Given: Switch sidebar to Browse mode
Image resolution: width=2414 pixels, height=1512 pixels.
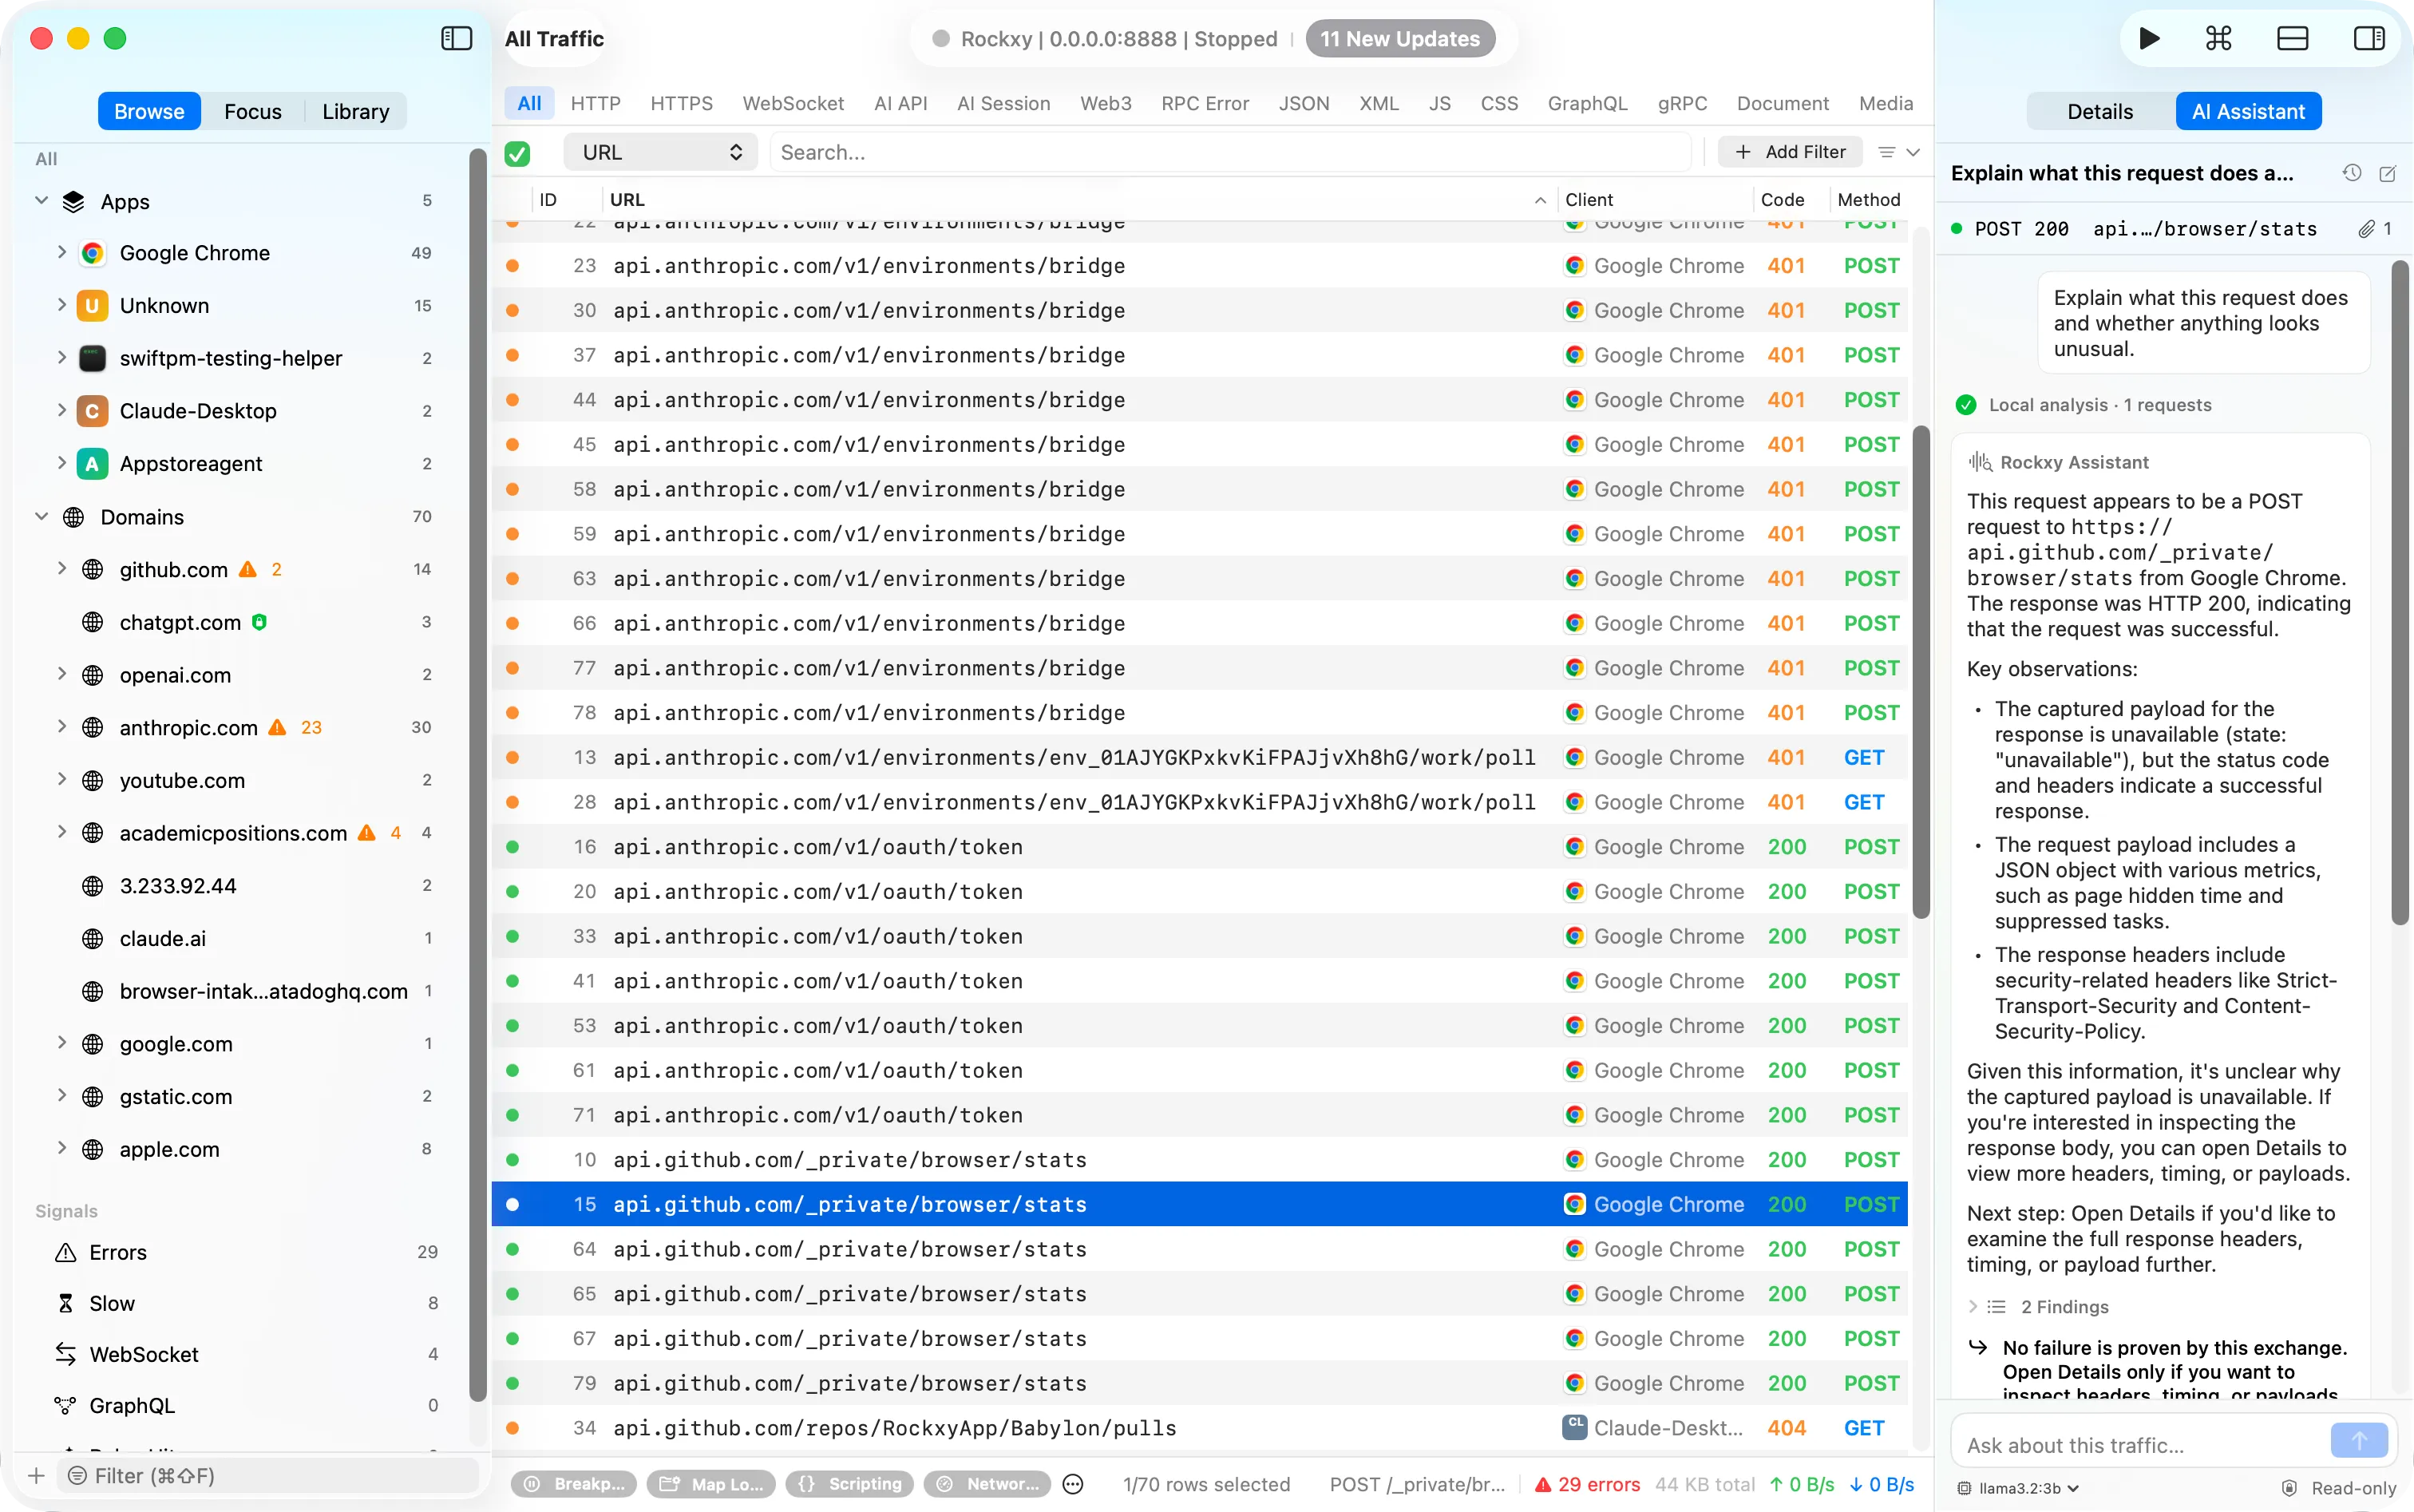Looking at the screenshot, I should [x=149, y=111].
